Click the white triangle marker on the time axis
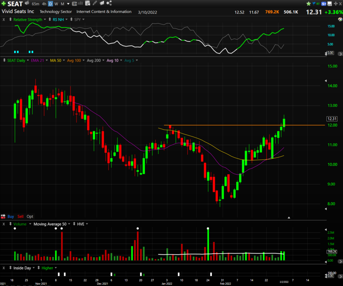This screenshot has width=343, height=286. pyautogui.click(x=289, y=218)
